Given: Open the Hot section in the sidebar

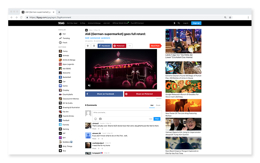Looking at the screenshot, I should tap(62, 34).
